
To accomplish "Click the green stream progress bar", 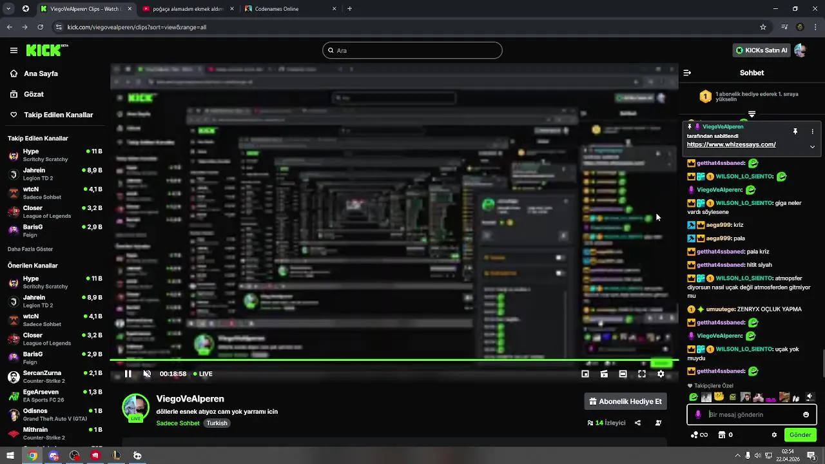I will 394,360.
